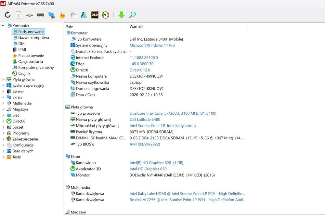Viewport: 325px width, 215px height.
Task: Click the Akcelerator 3D row label
Action: click(x=88, y=169)
